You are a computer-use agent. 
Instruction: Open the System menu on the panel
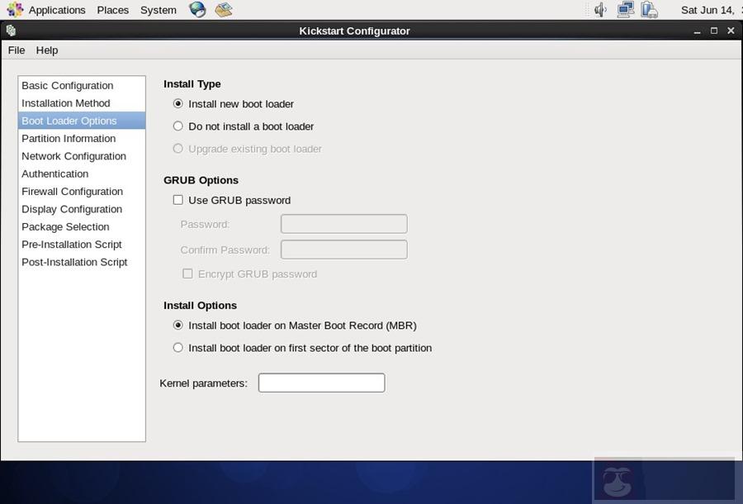(x=158, y=9)
